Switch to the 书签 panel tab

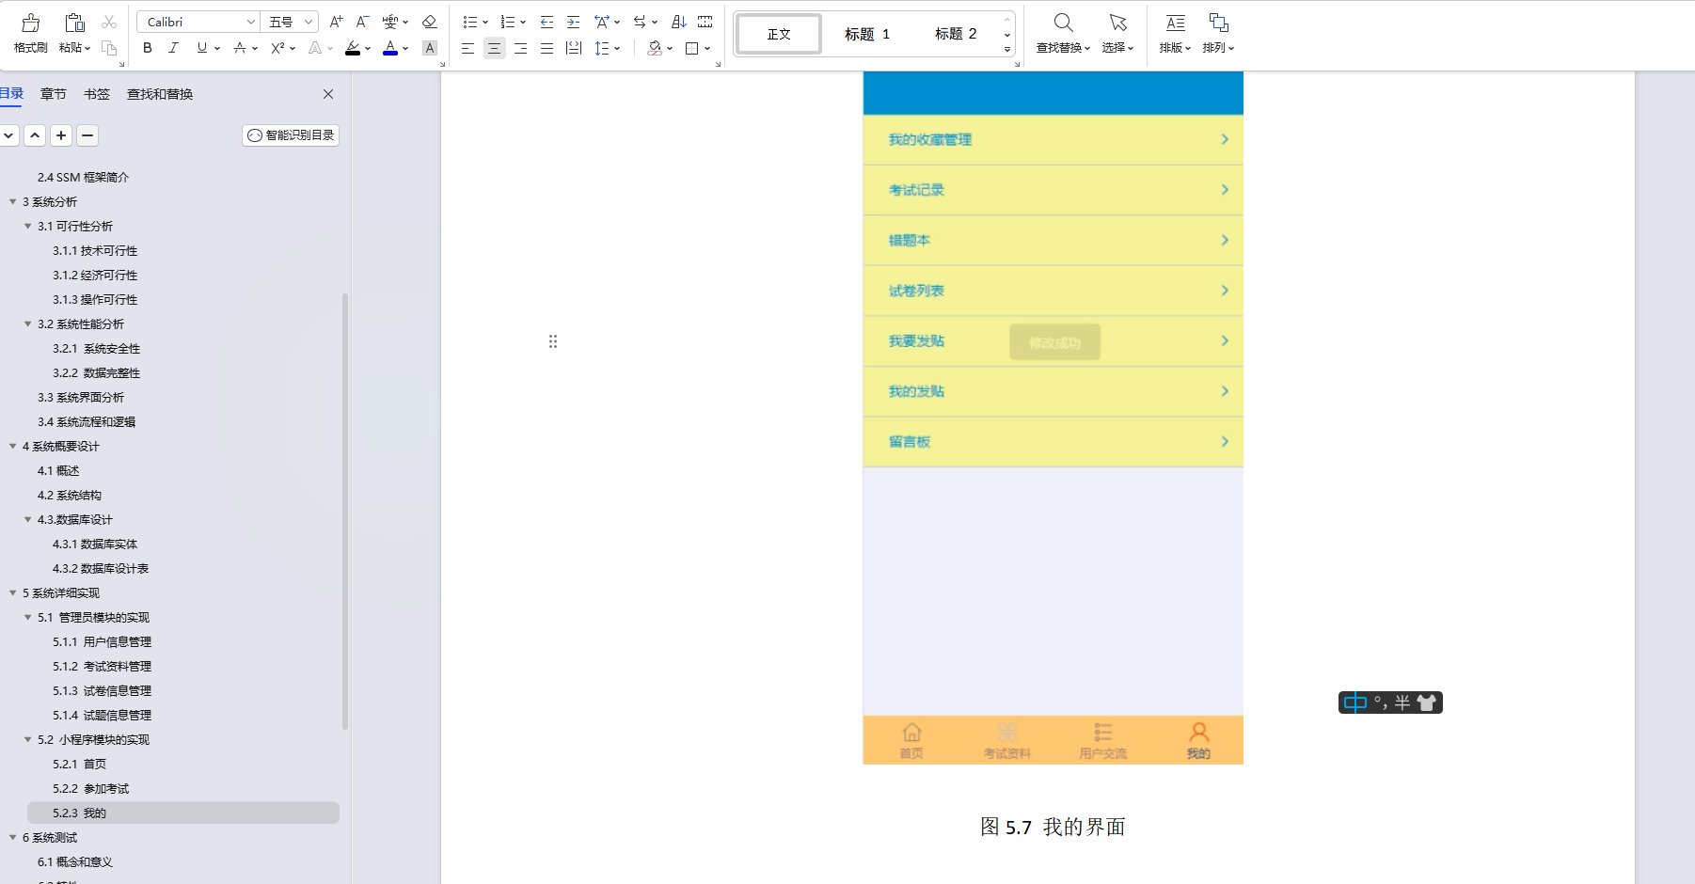tap(95, 93)
